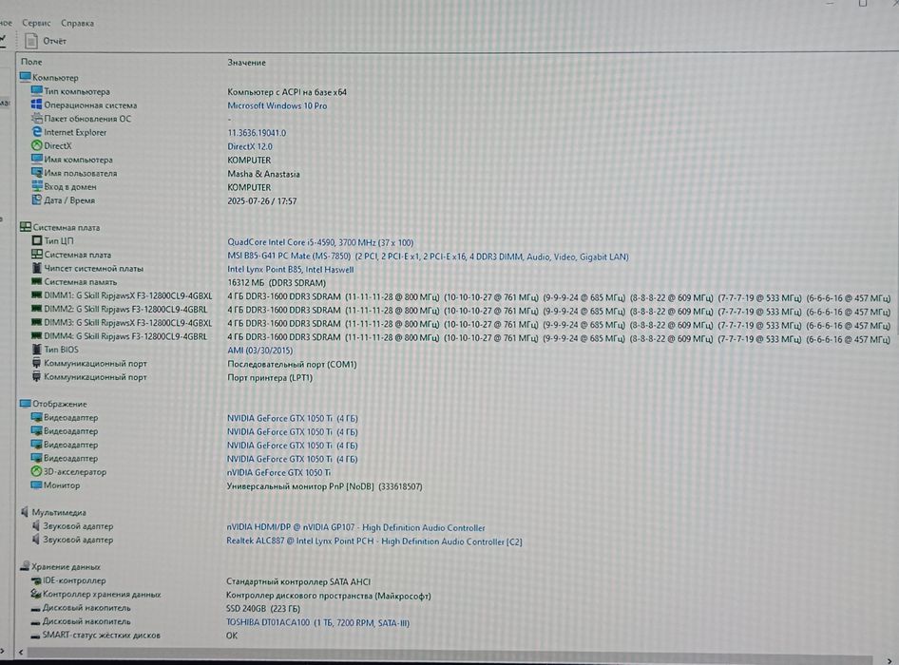
Task: Click the SMART-статус жёстких дисков icon
Action: coord(35,636)
